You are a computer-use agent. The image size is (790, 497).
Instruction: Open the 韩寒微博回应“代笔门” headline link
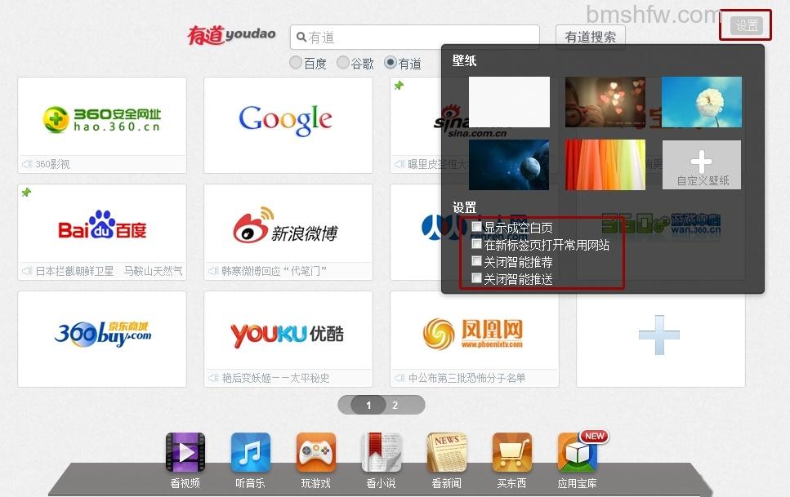274,272
